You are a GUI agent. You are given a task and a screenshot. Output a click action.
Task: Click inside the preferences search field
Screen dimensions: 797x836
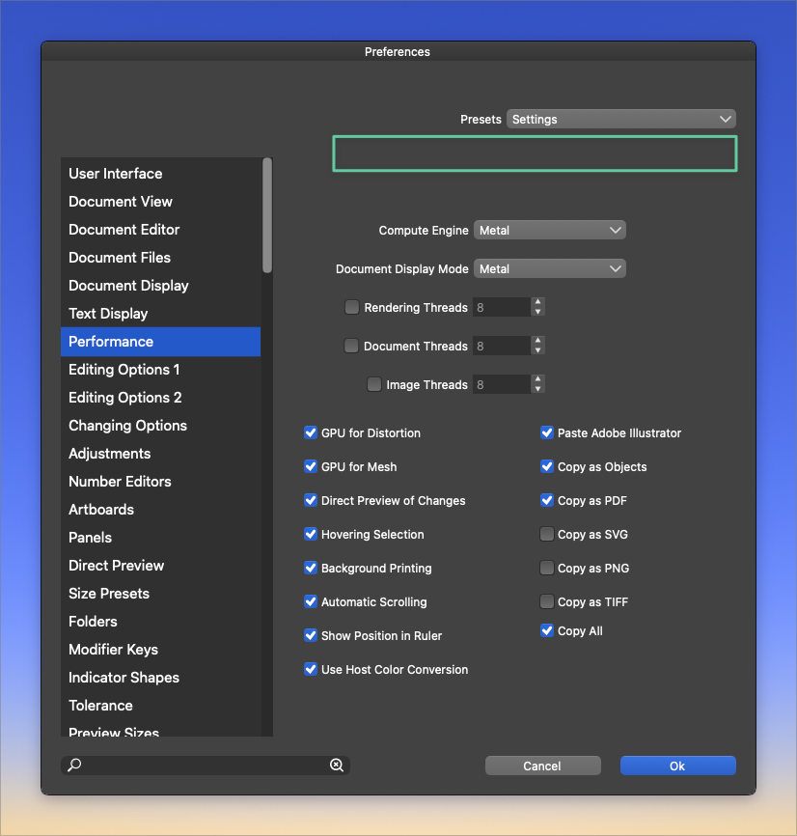(205, 766)
